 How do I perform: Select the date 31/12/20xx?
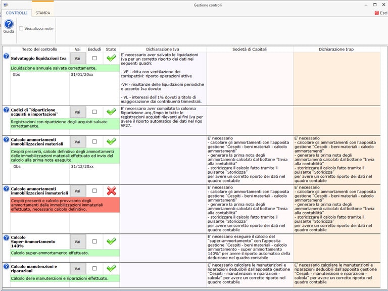point(82,167)
